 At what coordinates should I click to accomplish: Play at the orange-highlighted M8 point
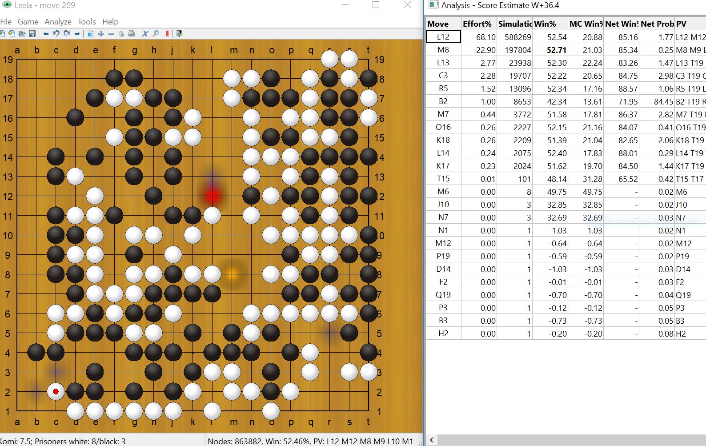coord(232,274)
